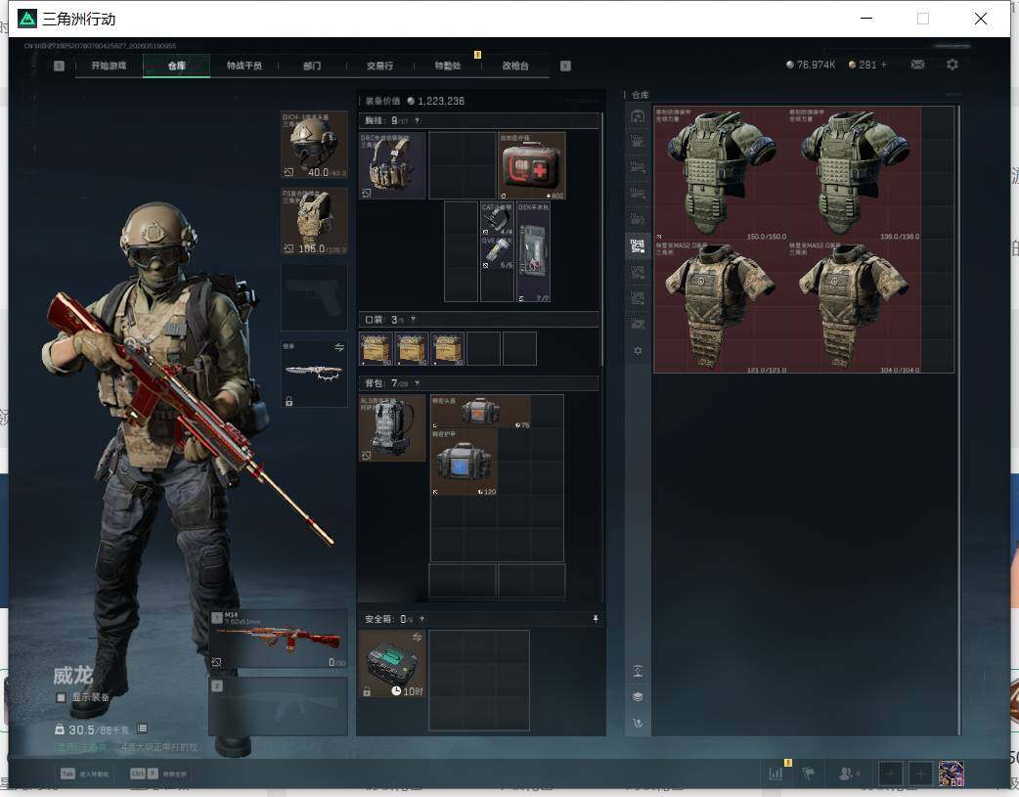This screenshot has width=1019, height=797.
Task: Select the armor repair kit showing 120
Action: pos(464,463)
